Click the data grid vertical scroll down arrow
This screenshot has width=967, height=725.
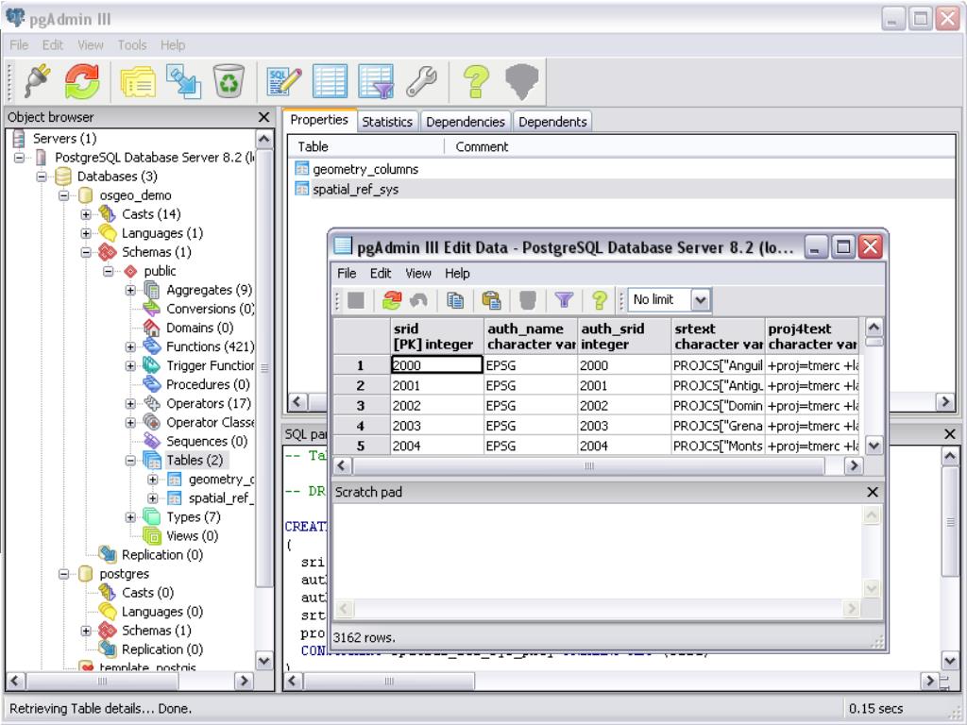point(874,446)
